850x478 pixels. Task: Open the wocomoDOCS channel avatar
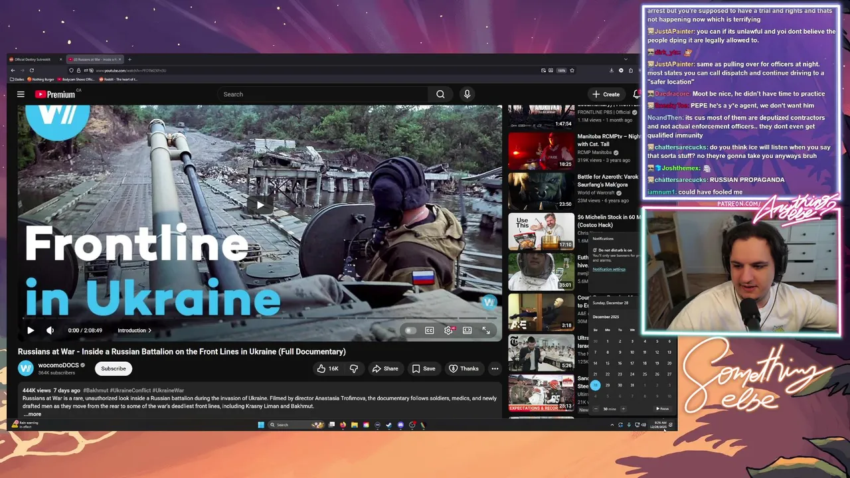(26, 368)
